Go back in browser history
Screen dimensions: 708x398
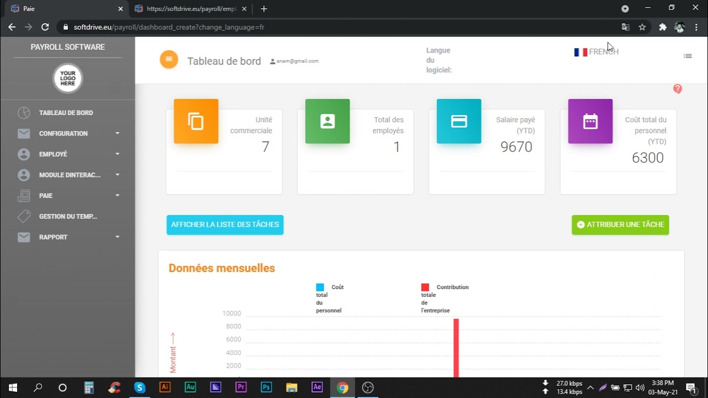12,27
